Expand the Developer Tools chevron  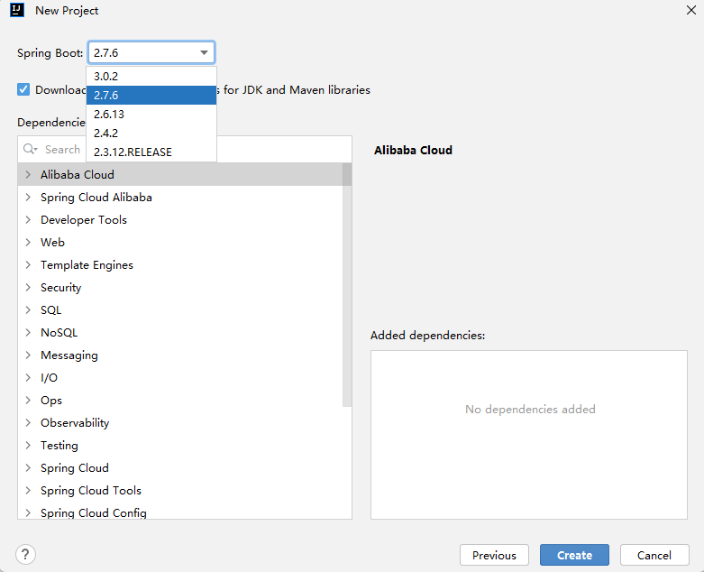click(x=28, y=219)
